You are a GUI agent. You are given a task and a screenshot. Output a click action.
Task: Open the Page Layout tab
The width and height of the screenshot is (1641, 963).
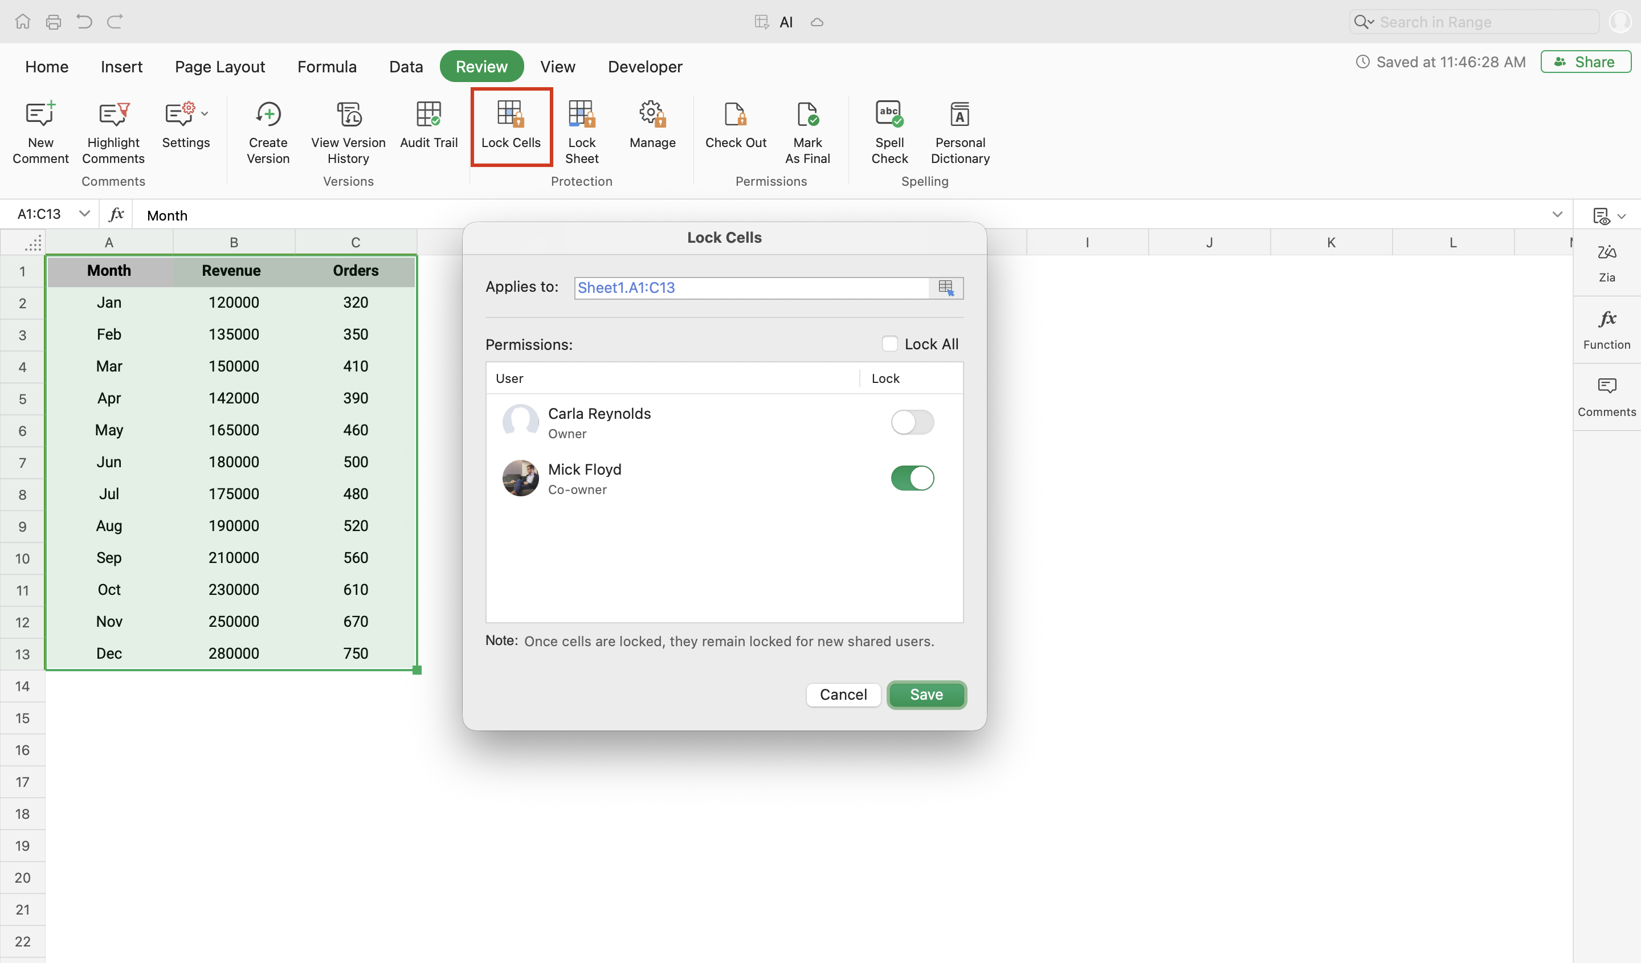click(x=219, y=67)
